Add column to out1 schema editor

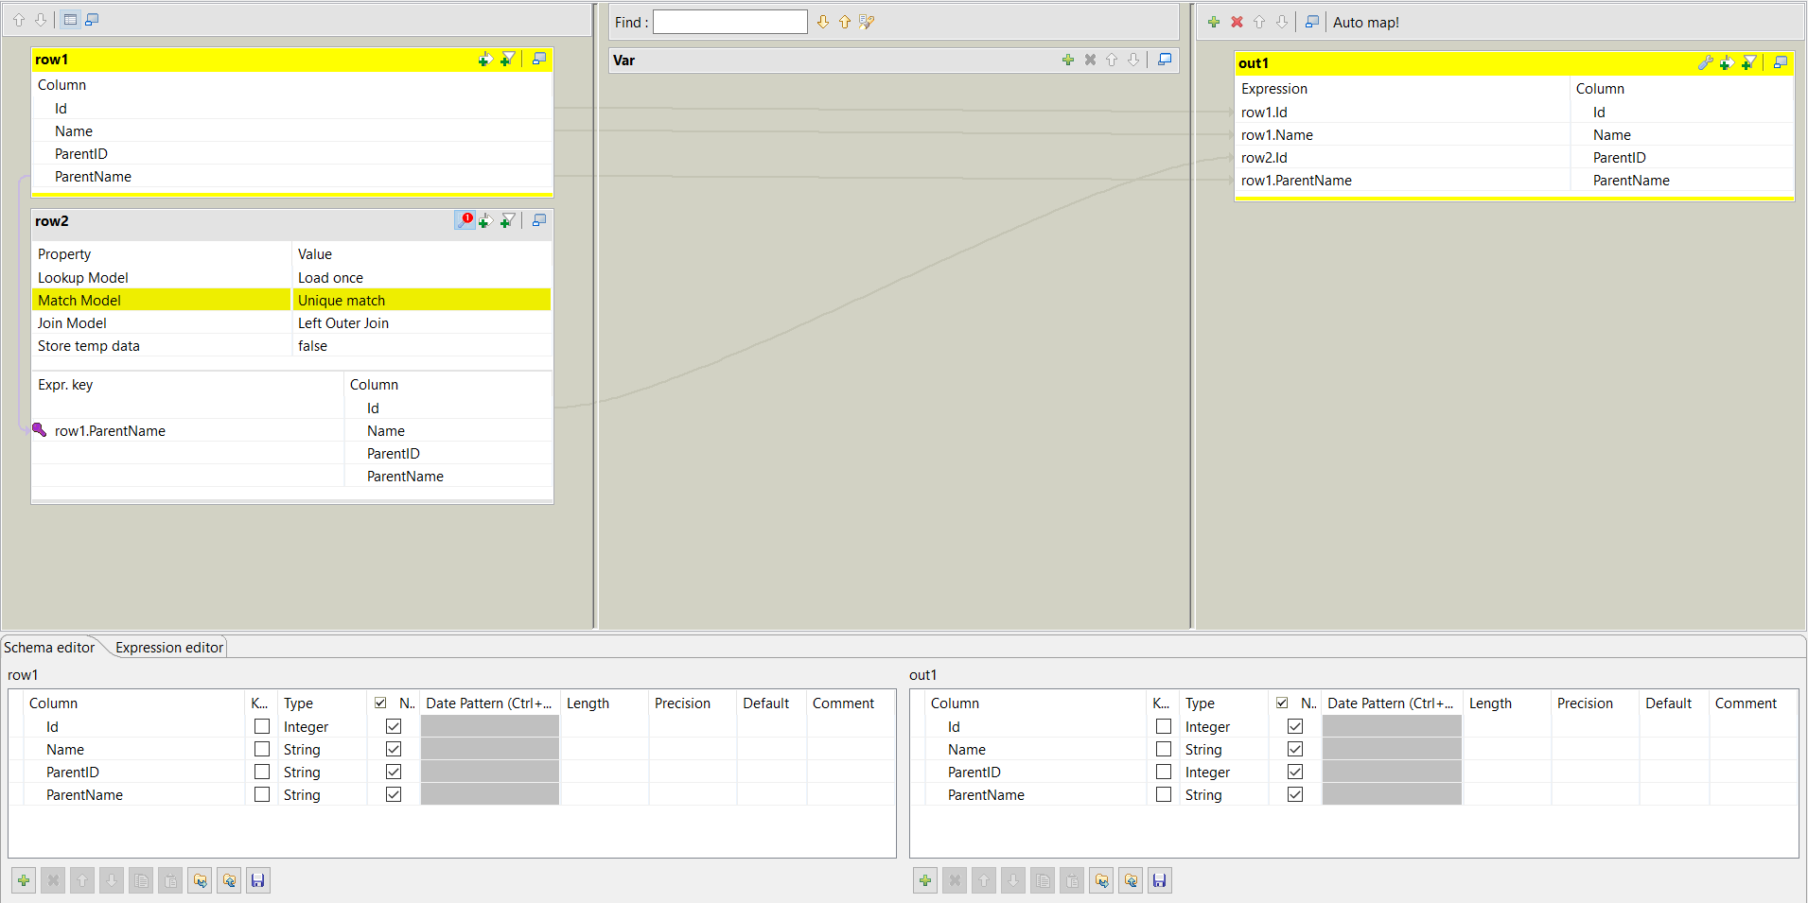click(925, 880)
